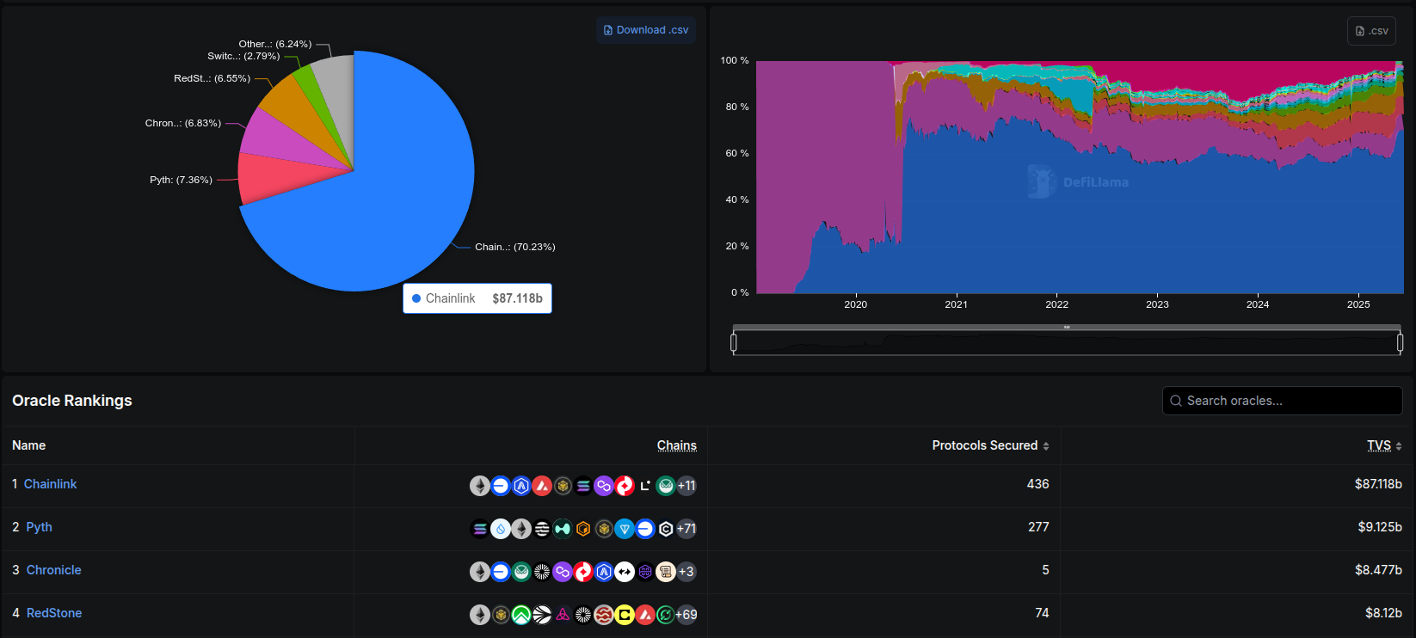Open the Chainlink oracle link
This screenshot has height=638, width=1416.
pos(50,484)
